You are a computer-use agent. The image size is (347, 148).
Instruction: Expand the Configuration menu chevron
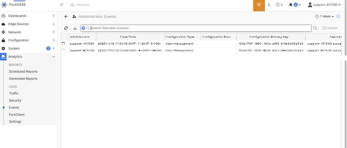click(54, 40)
